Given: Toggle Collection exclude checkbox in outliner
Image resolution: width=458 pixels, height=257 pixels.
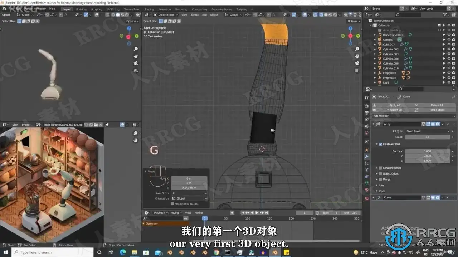Looking at the screenshot, I should point(439,25).
